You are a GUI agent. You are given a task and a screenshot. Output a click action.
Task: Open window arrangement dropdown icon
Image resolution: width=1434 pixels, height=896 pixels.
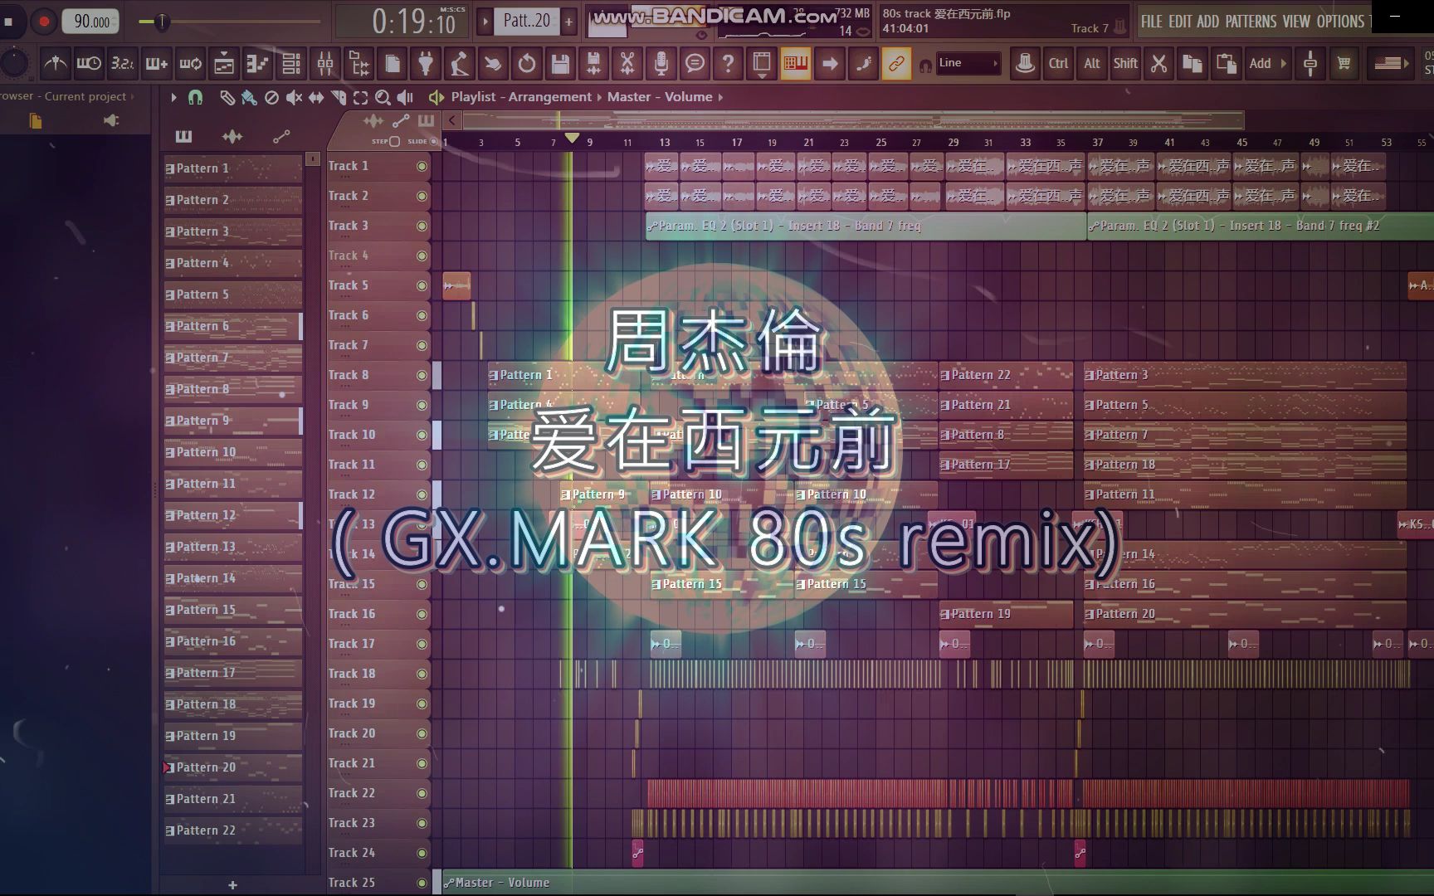(x=762, y=63)
